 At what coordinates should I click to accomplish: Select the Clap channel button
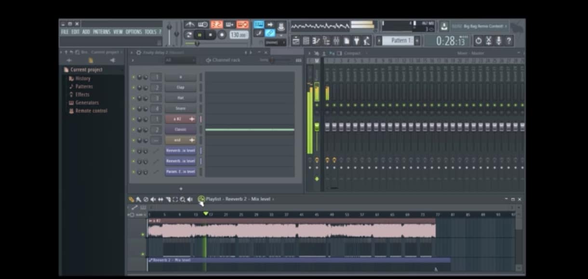point(181,88)
